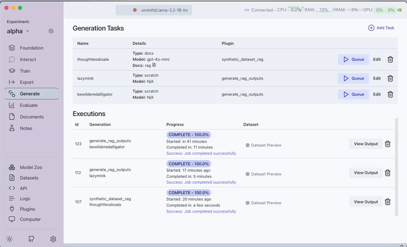
Task: Click the experiment settings gear beside alpha
Action: point(51,31)
